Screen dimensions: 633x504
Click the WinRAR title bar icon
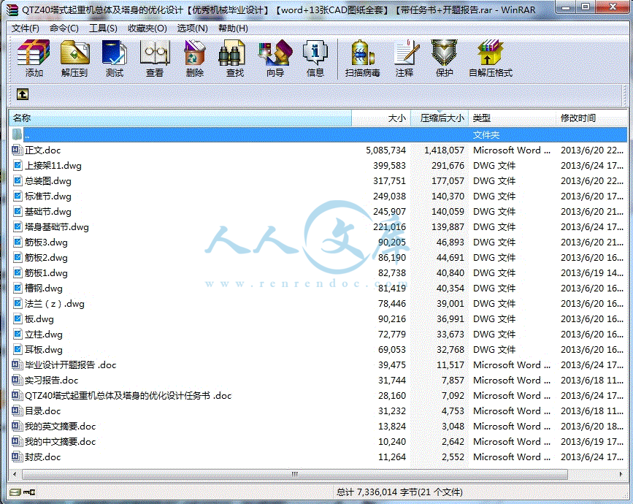coord(12,9)
